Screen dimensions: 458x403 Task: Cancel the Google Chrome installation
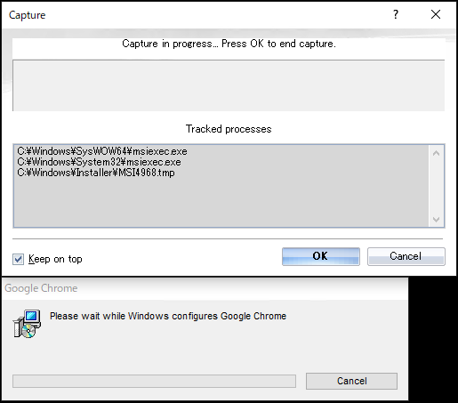pos(351,381)
